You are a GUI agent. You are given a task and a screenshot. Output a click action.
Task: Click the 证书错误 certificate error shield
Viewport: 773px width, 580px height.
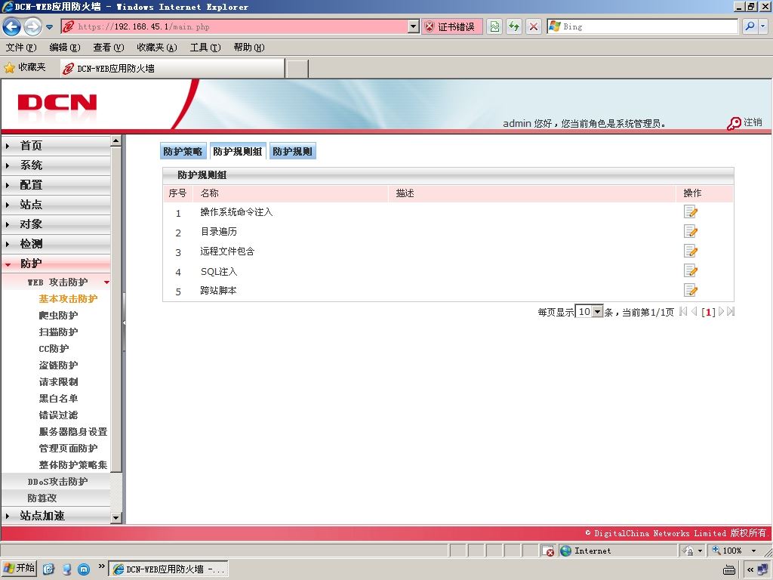coord(430,26)
